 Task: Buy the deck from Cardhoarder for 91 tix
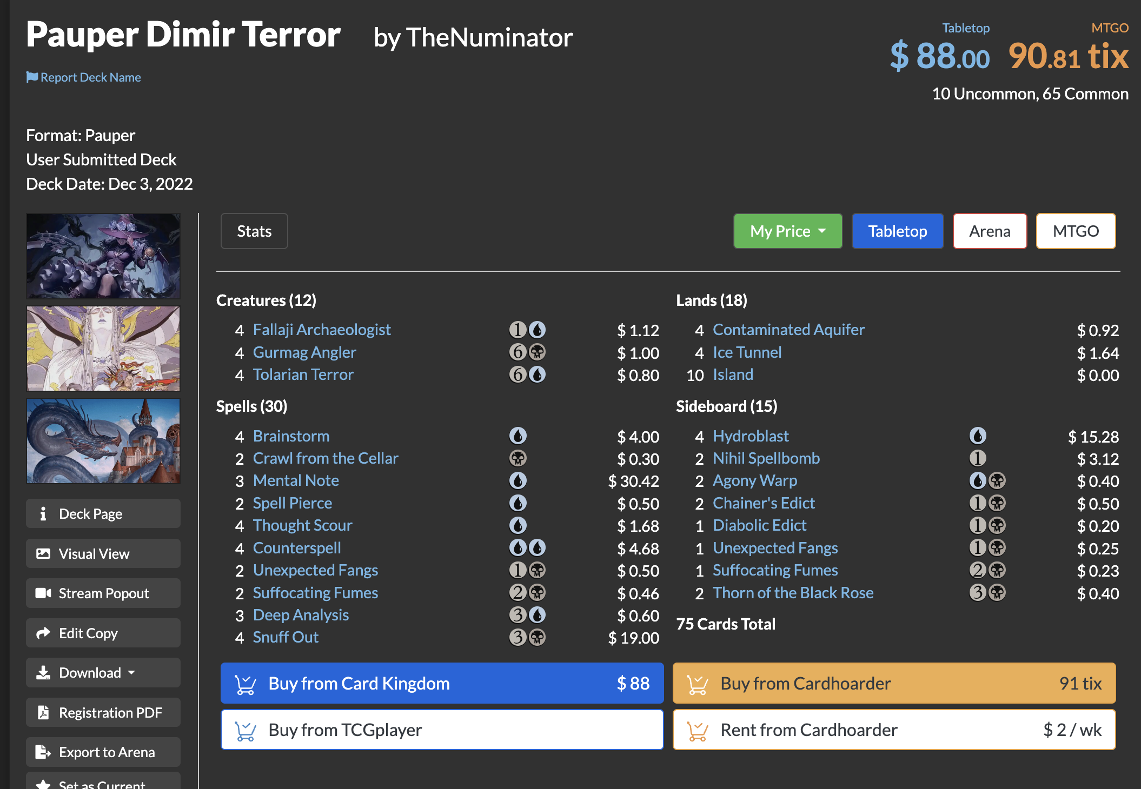click(x=894, y=684)
